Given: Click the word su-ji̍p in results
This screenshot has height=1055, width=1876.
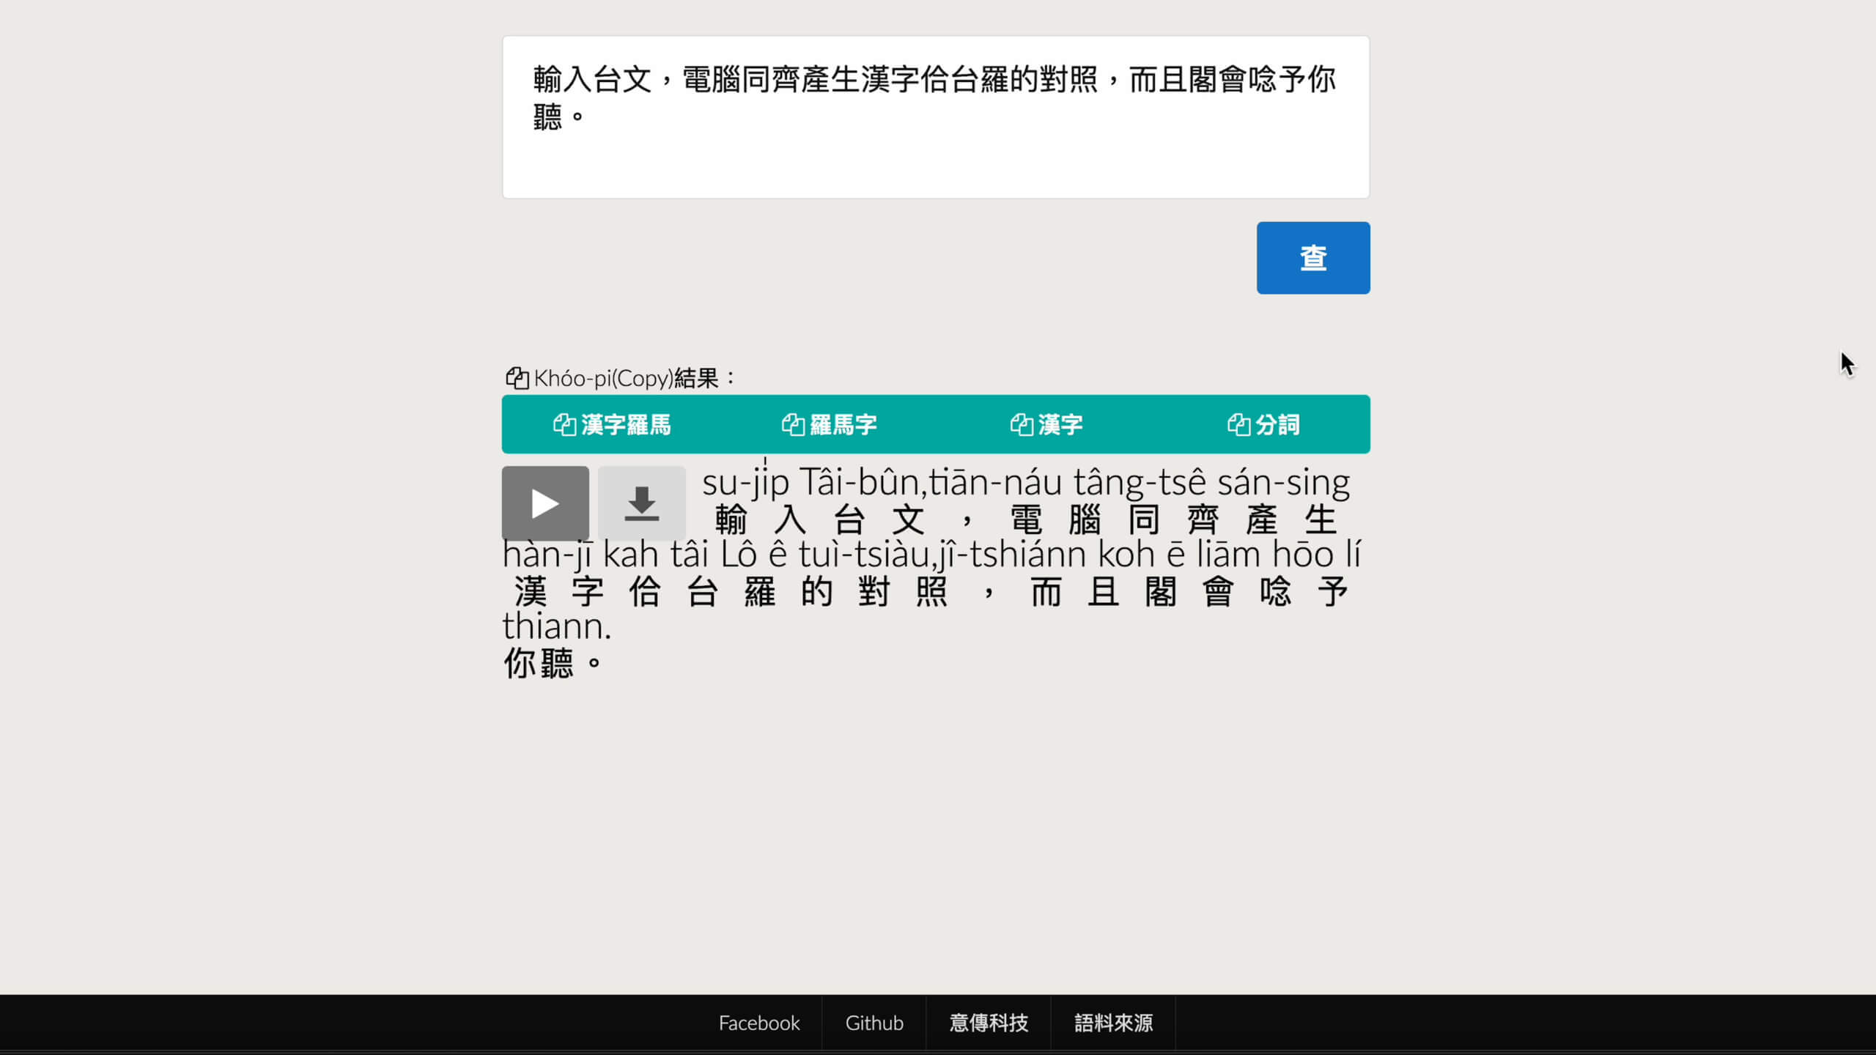Looking at the screenshot, I should [745, 483].
